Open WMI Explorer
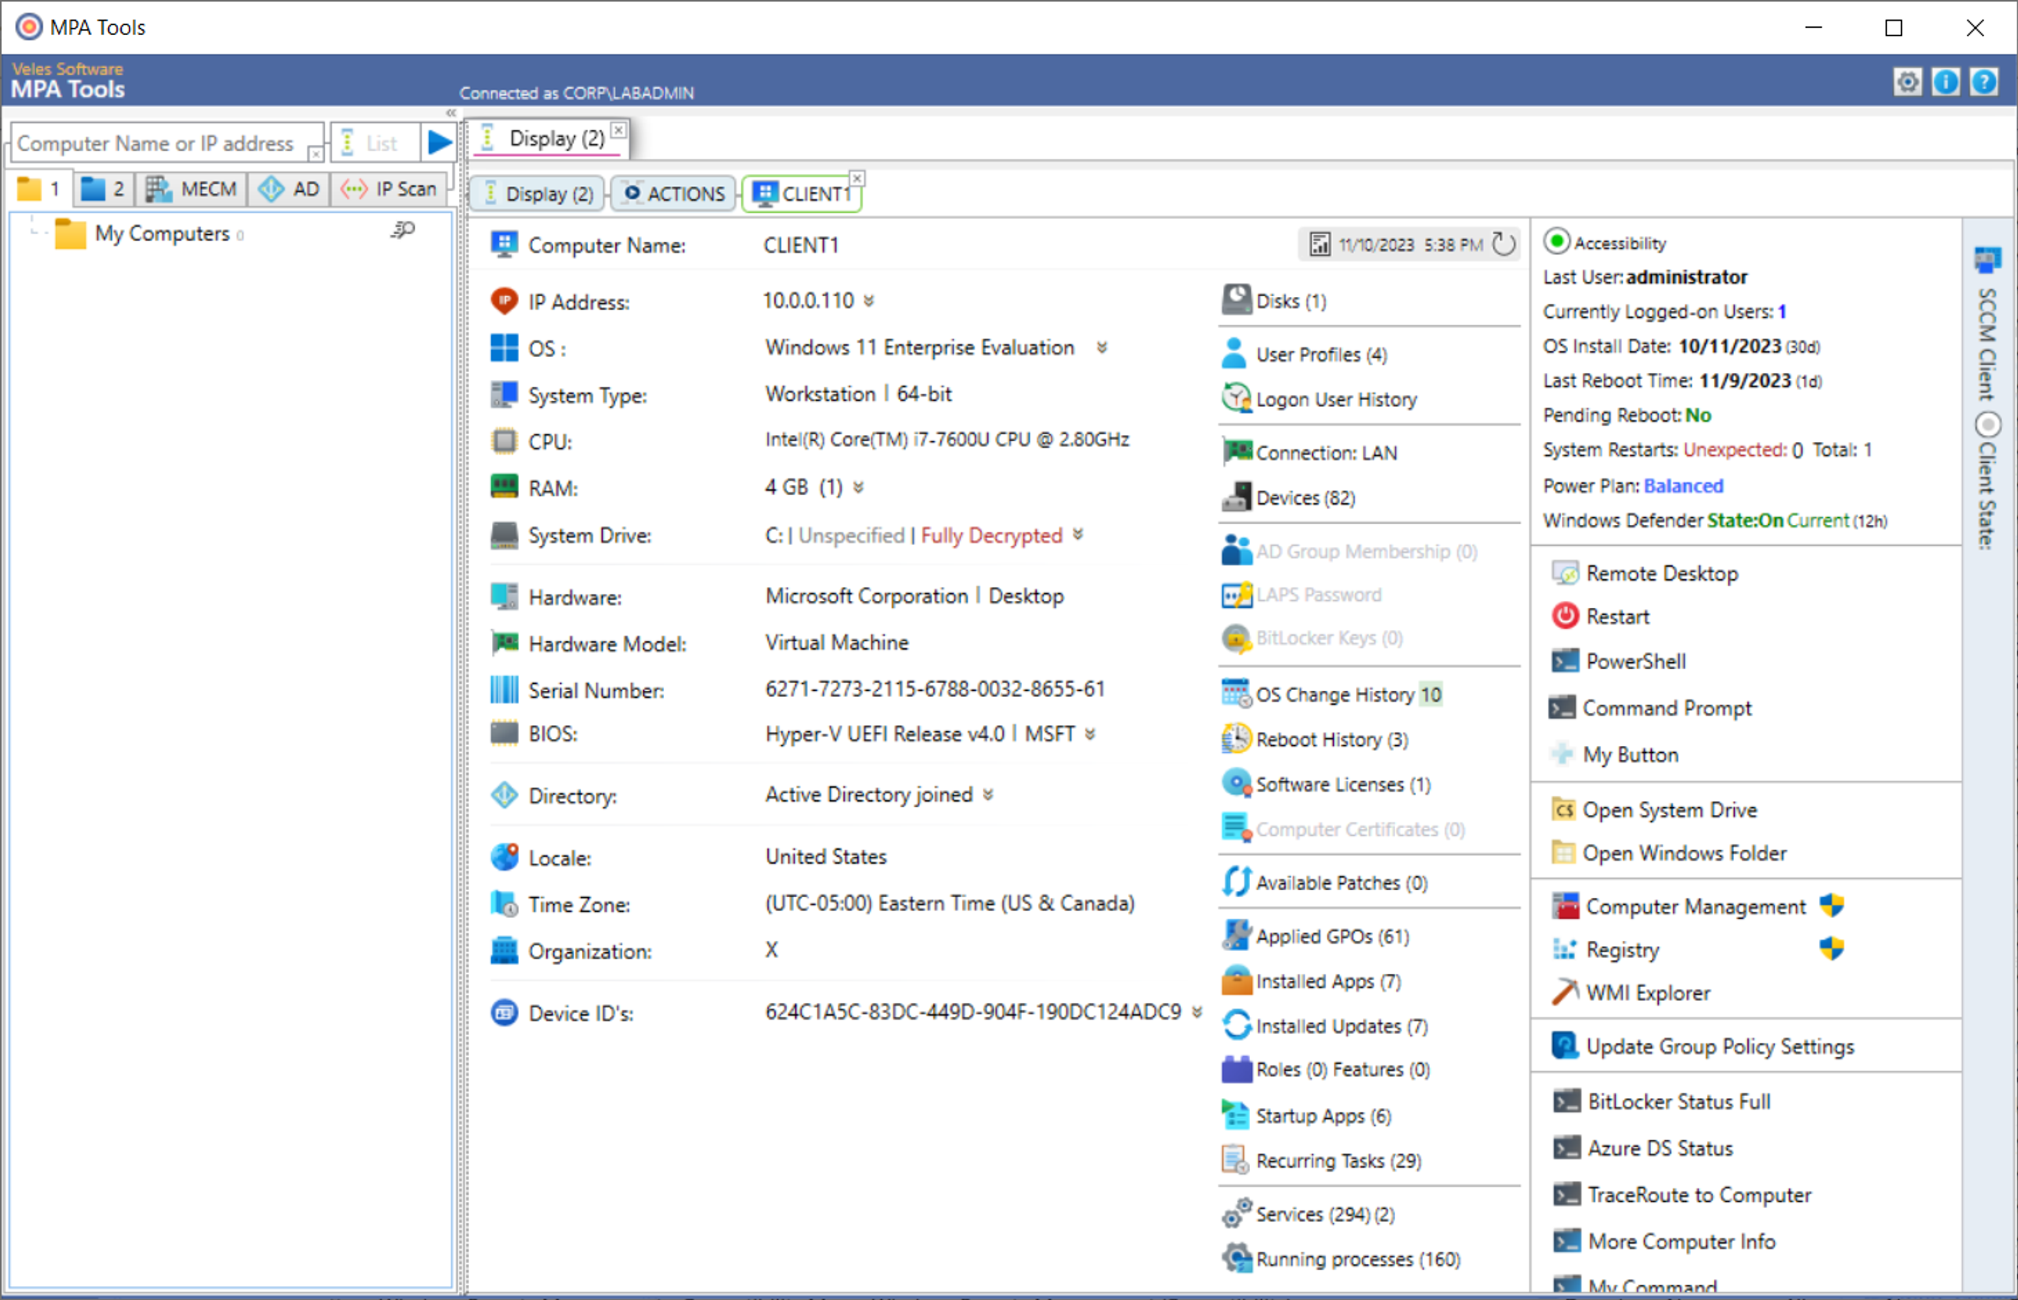Viewport: 2018px width, 1300px height. 1631,992
